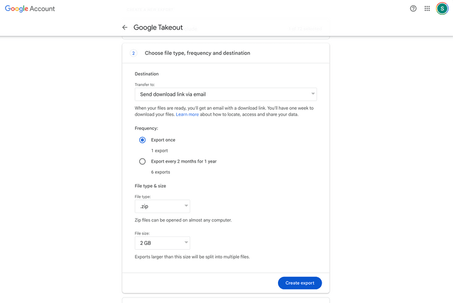Open the Transfer to destination dropdown

click(x=225, y=95)
